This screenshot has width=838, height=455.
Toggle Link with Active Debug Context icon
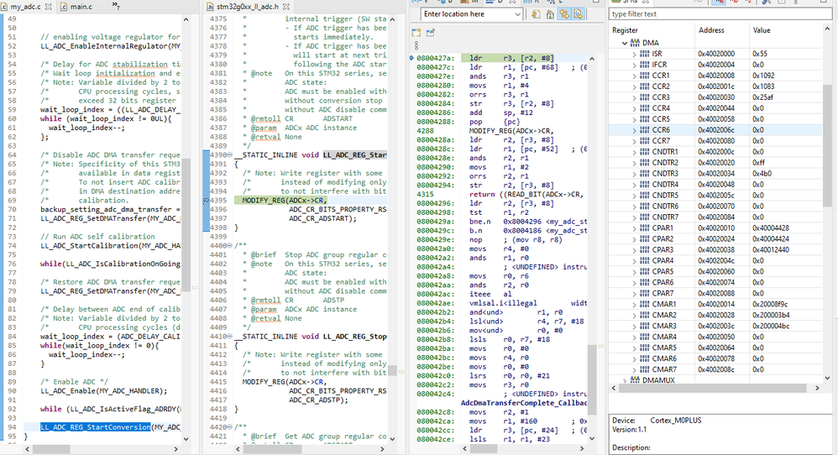[x=564, y=14]
